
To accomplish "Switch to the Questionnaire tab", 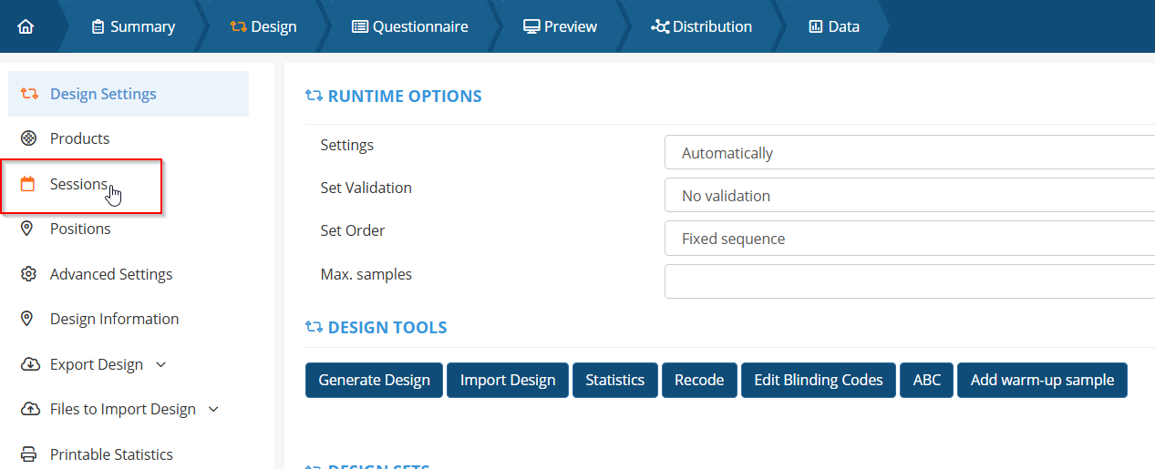I will pos(410,26).
